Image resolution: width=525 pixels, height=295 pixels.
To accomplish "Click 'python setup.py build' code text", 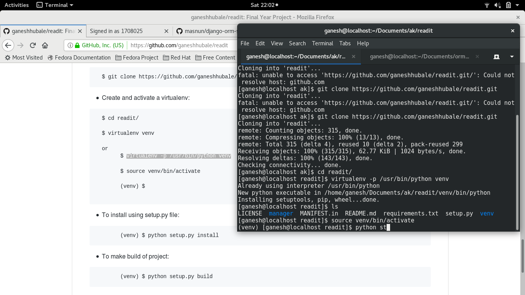I will point(180,276).
